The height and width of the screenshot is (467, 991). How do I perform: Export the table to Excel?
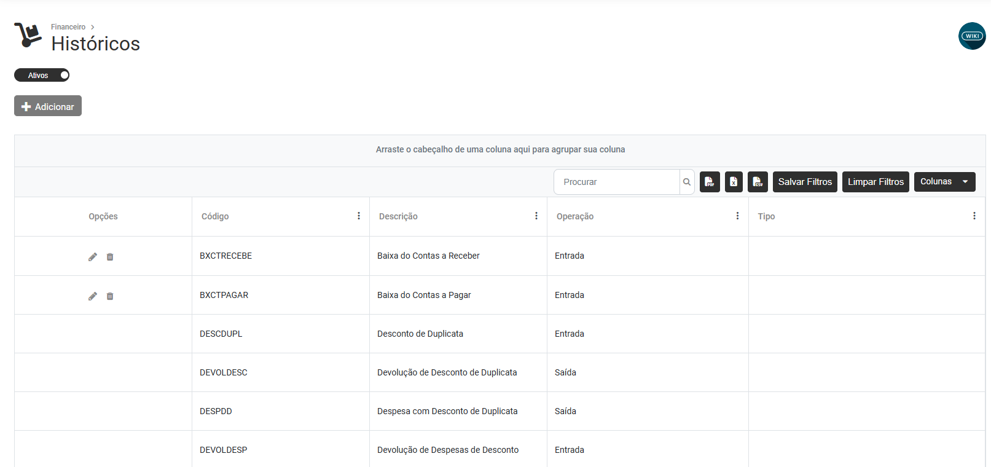[x=734, y=182]
